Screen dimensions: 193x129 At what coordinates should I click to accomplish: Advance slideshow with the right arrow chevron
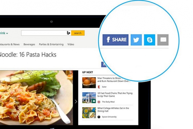click(76, 102)
